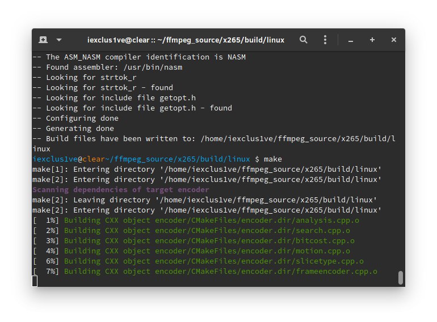Click the 'Found assembler: /usr/bin/nasm' line
This screenshot has height=322, width=437.
[x=107, y=67]
